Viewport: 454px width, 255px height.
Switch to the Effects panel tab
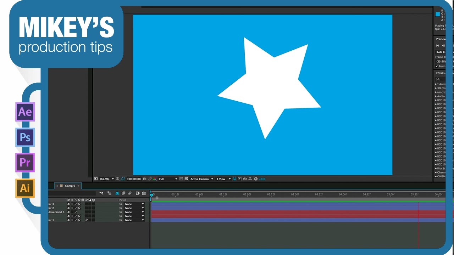pyautogui.click(x=440, y=73)
